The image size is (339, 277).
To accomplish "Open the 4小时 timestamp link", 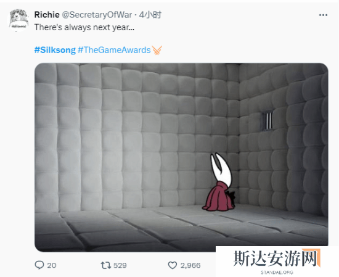I will pyautogui.click(x=150, y=15).
